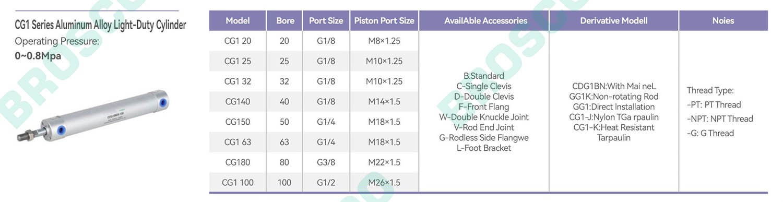This screenshot has width=783, height=202.
Task: Select the CG1 63 model cell
Action: 238,142
